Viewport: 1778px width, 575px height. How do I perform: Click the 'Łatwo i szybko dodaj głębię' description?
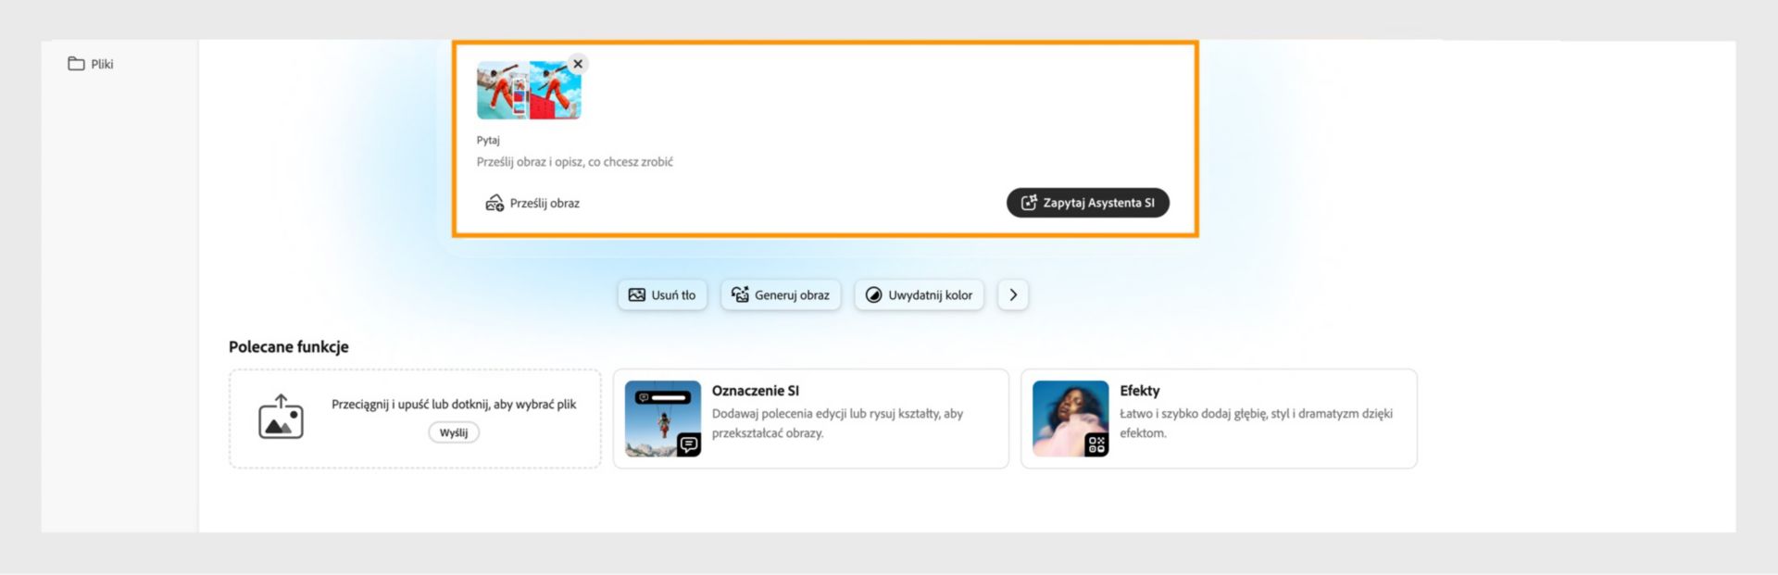pos(1256,423)
